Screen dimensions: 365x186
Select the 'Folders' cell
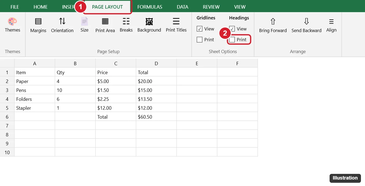(35, 99)
